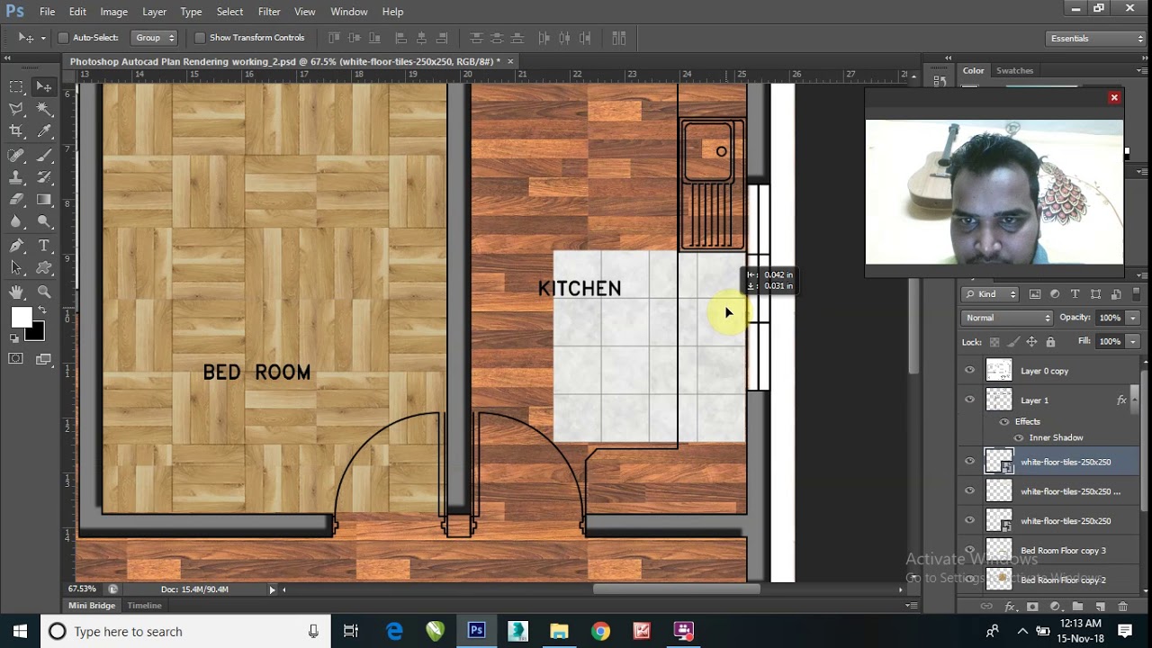Delete layer with trash icon
The image size is (1152, 648).
point(1122,607)
